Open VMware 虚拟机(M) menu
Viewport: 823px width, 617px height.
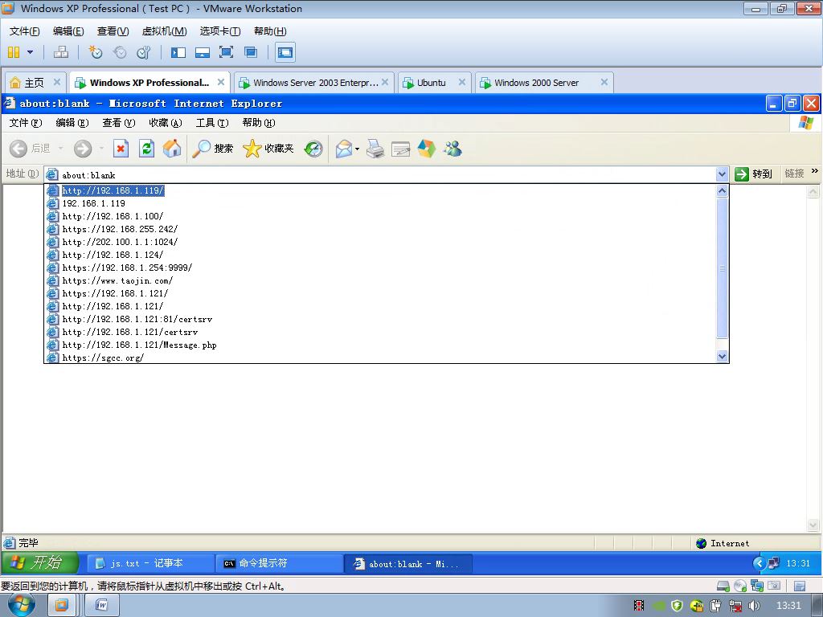[x=164, y=31]
